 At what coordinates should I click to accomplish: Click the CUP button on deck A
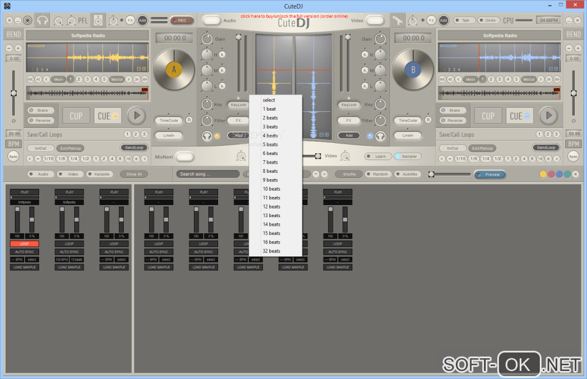[76, 116]
